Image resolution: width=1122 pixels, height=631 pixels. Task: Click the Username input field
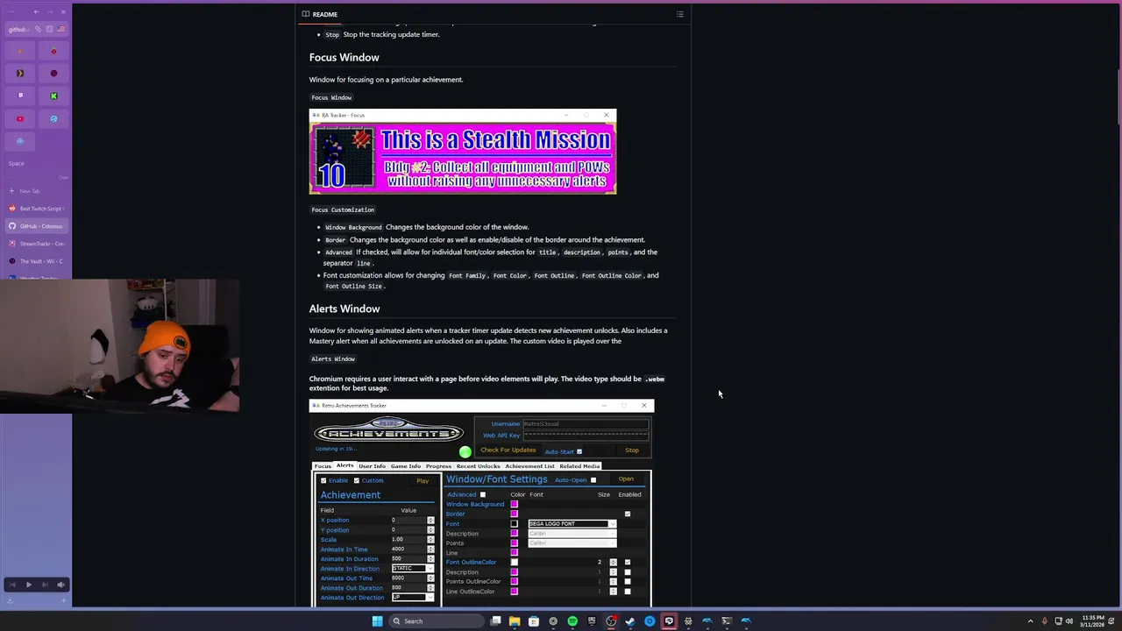(x=586, y=423)
